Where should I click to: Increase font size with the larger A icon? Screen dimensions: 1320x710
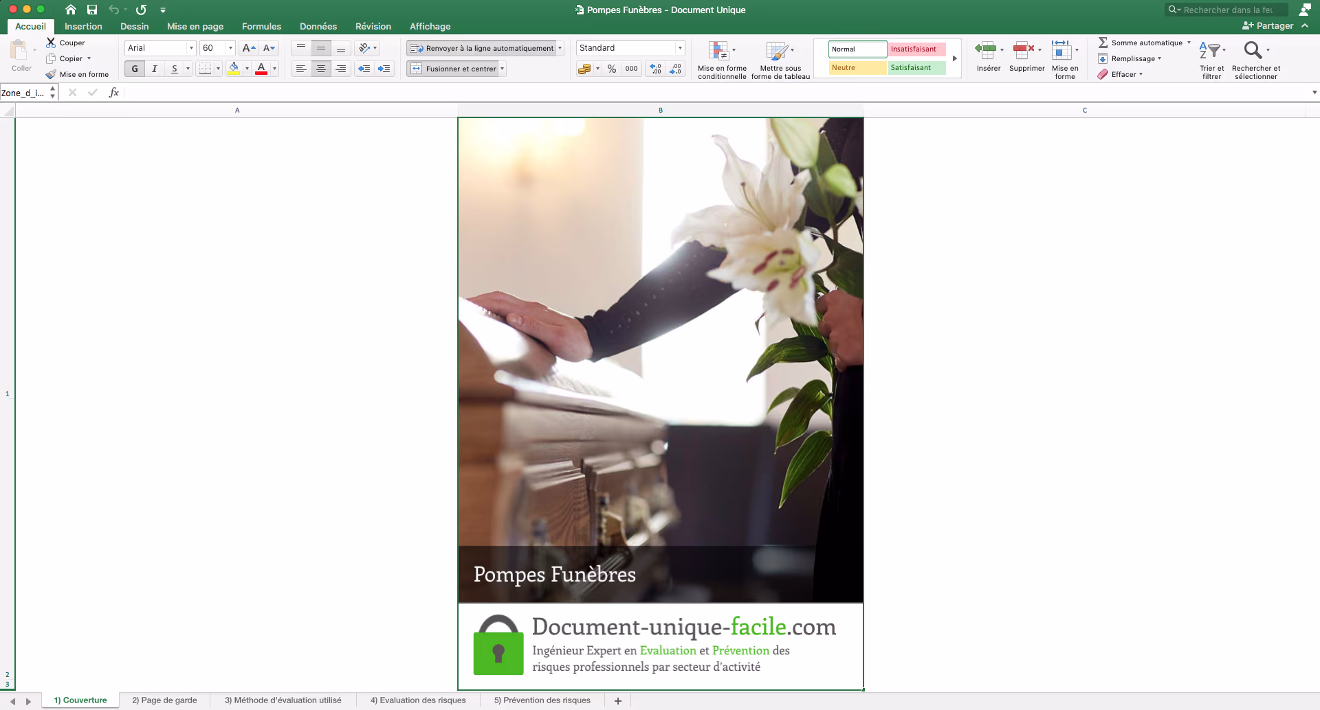point(249,48)
